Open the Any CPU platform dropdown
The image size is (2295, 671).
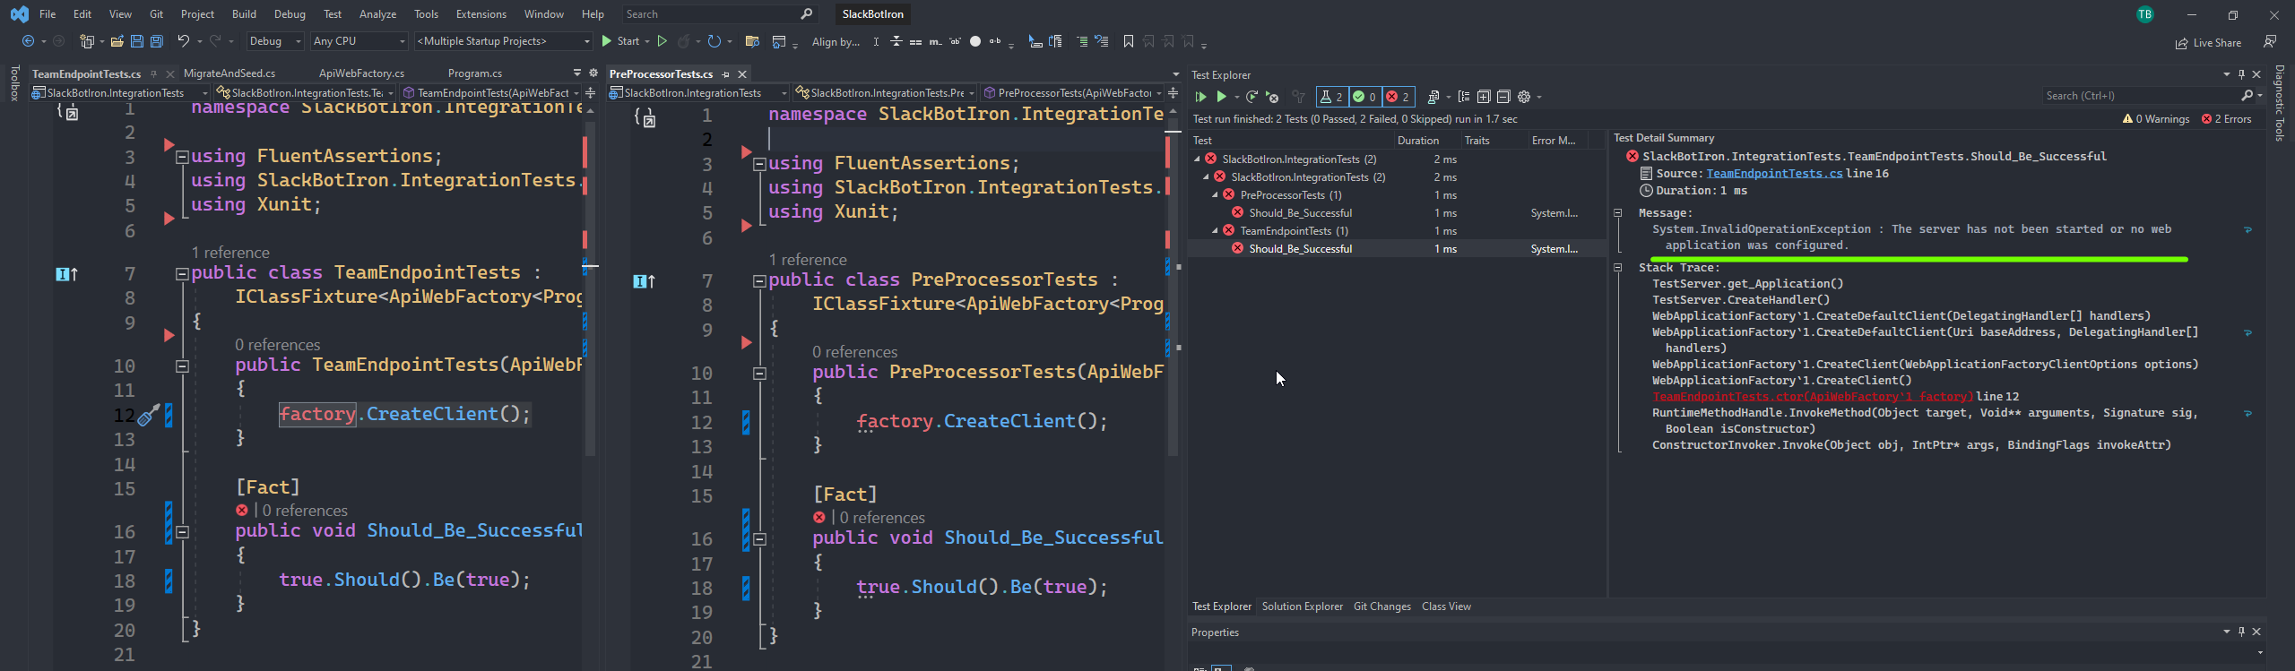(x=359, y=41)
